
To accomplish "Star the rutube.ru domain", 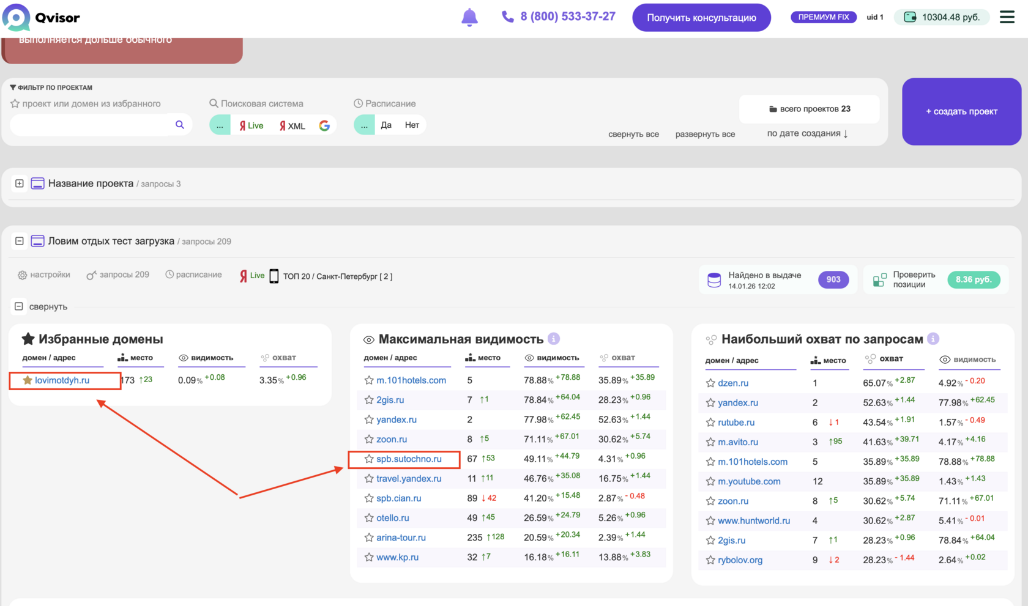I will point(710,423).
